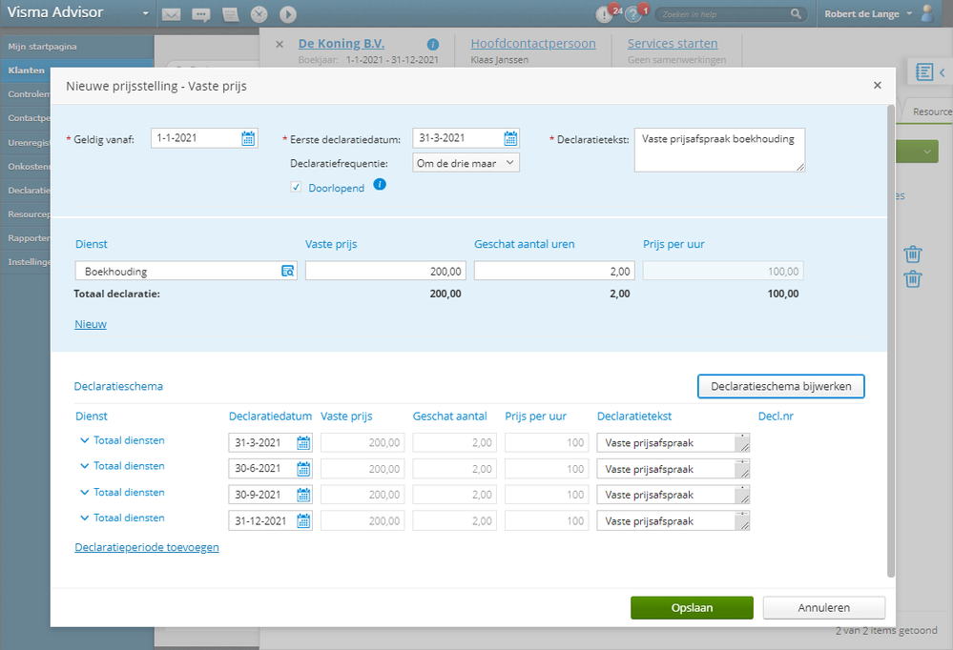Viewport: 953px width, 650px height.
Task: Click the Geschat aantal uren input field
Action: (554, 271)
